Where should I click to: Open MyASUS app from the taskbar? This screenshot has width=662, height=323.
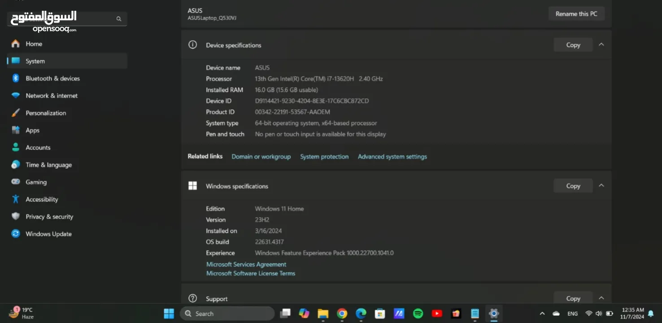click(399, 314)
